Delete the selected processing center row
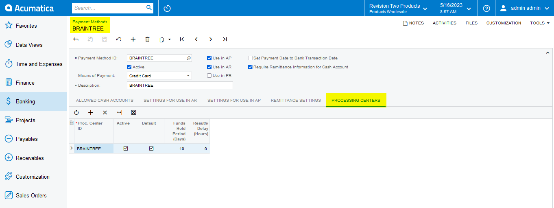Viewport: 554px width, 208px height. (105, 112)
